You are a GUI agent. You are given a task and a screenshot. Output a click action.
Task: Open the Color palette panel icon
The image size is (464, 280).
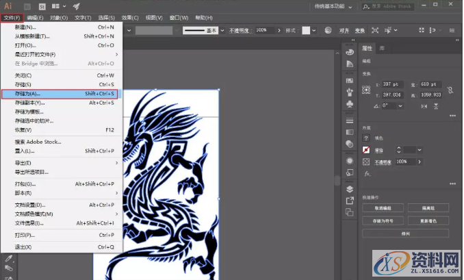point(349,52)
